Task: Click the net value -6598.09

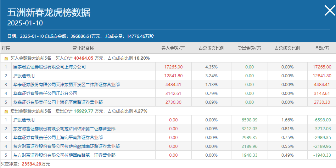Action: tap(322, 120)
